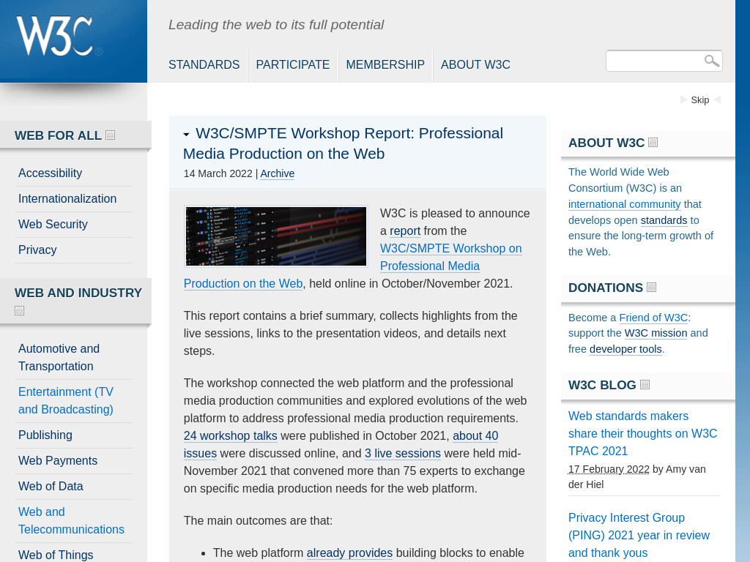750x562 pixels.
Task: Click the Web and Industry heading
Action: pos(78,293)
